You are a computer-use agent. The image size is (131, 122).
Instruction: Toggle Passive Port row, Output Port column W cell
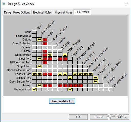click(x=80, y=74)
